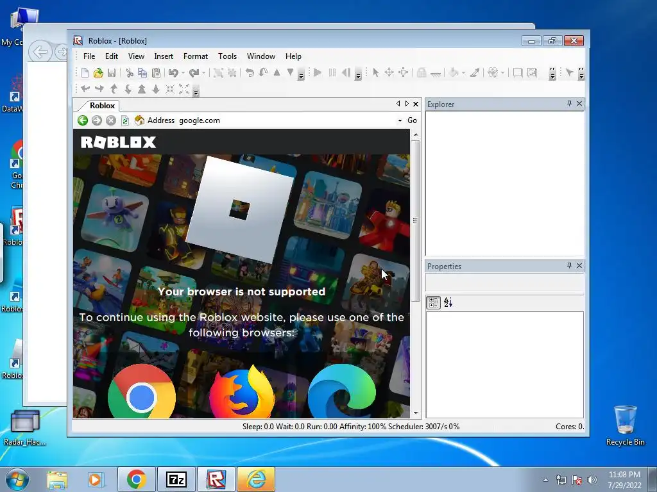This screenshot has width=657, height=492.
Task: Open a file with the folder icon
Action: [98, 73]
